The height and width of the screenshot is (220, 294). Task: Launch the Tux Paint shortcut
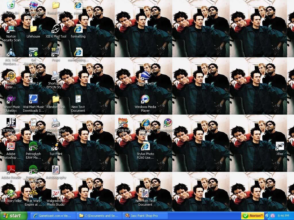[x=56, y=146]
